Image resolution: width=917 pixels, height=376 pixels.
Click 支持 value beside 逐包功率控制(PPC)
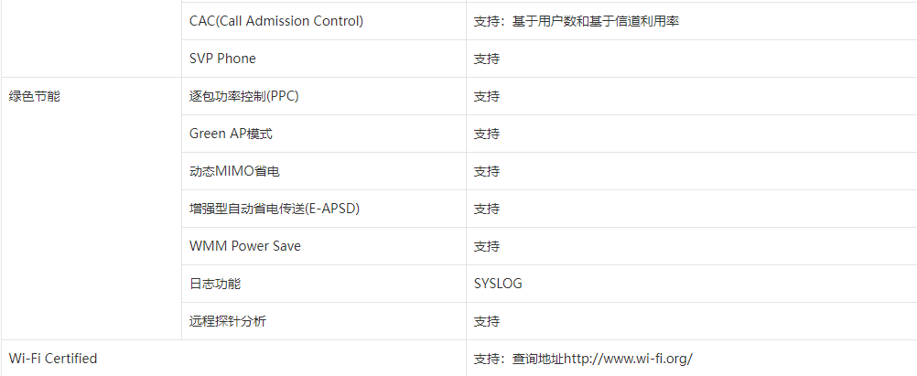click(487, 96)
